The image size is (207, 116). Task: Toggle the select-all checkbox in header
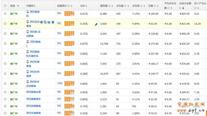[x=5, y=5]
